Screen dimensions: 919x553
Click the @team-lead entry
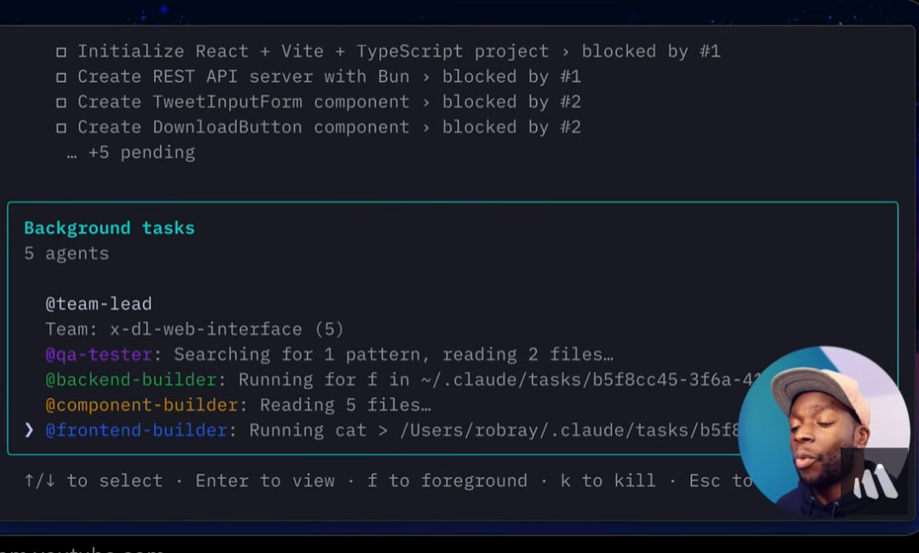(99, 304)
